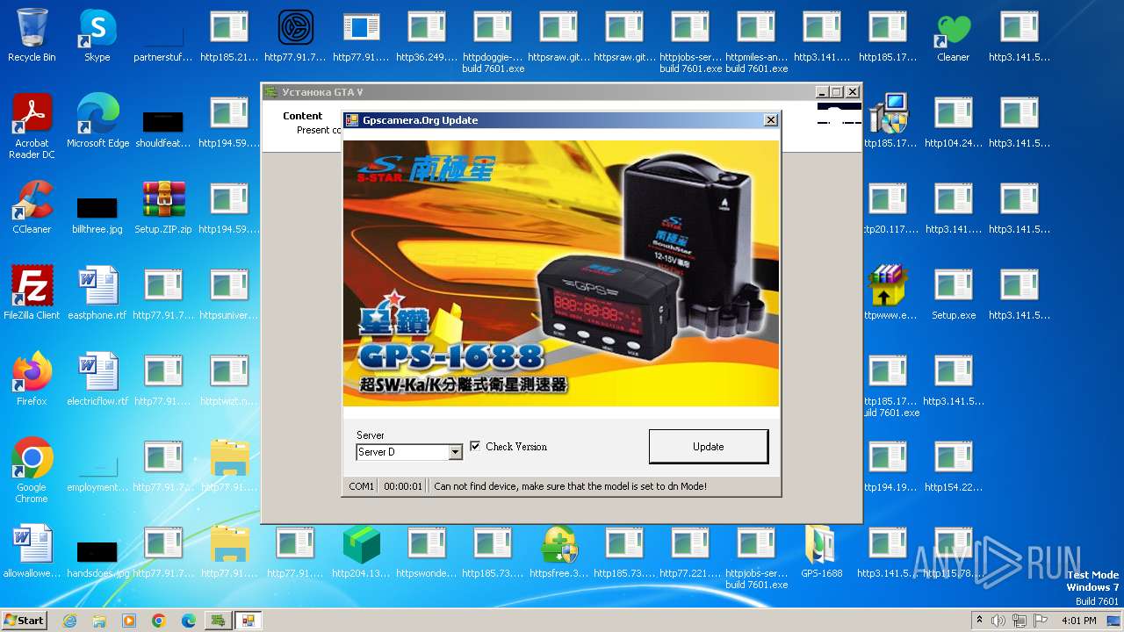The image size is (1124, 632).
Task: Toggle the Check Version checkbox
Action: 475,446
